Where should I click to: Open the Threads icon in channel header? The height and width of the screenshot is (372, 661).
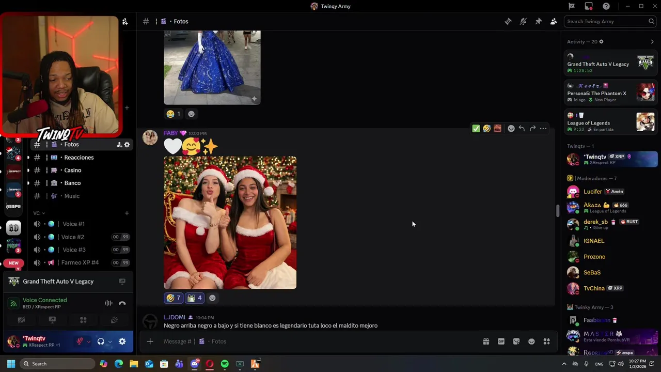tap(508, 21)
